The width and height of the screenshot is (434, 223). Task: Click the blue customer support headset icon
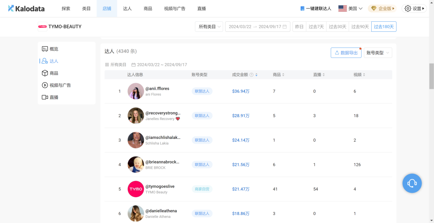[x=412, y=184]
